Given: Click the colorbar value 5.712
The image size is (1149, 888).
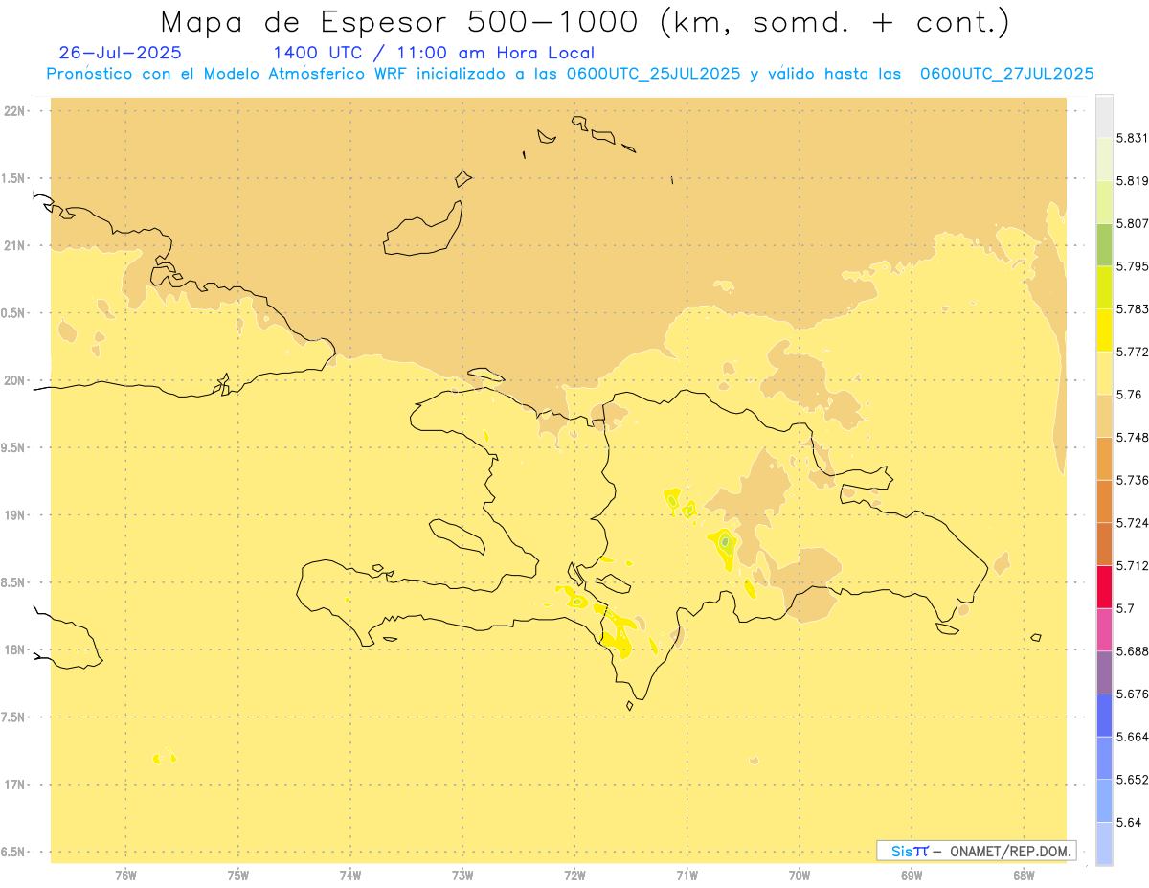Looking at the screenshot, I should (x=1133, y=565).
